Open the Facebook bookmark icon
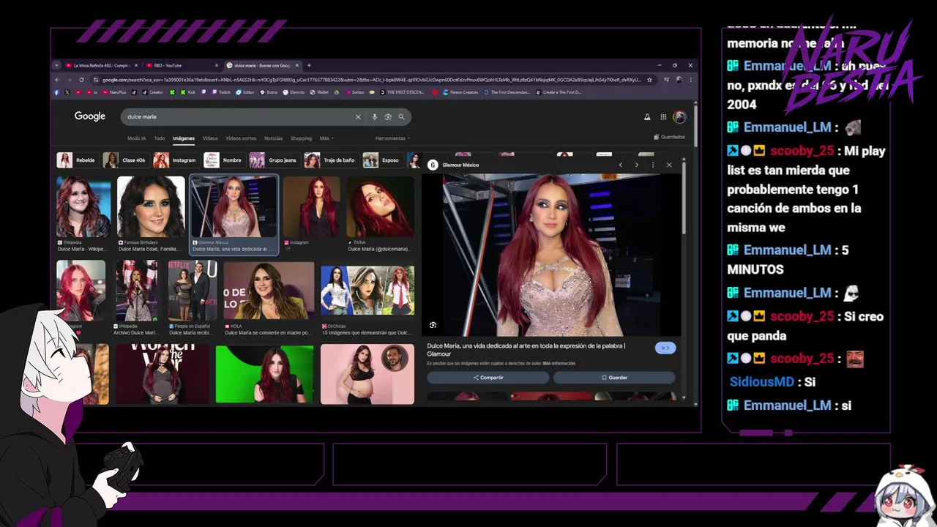 56,92
